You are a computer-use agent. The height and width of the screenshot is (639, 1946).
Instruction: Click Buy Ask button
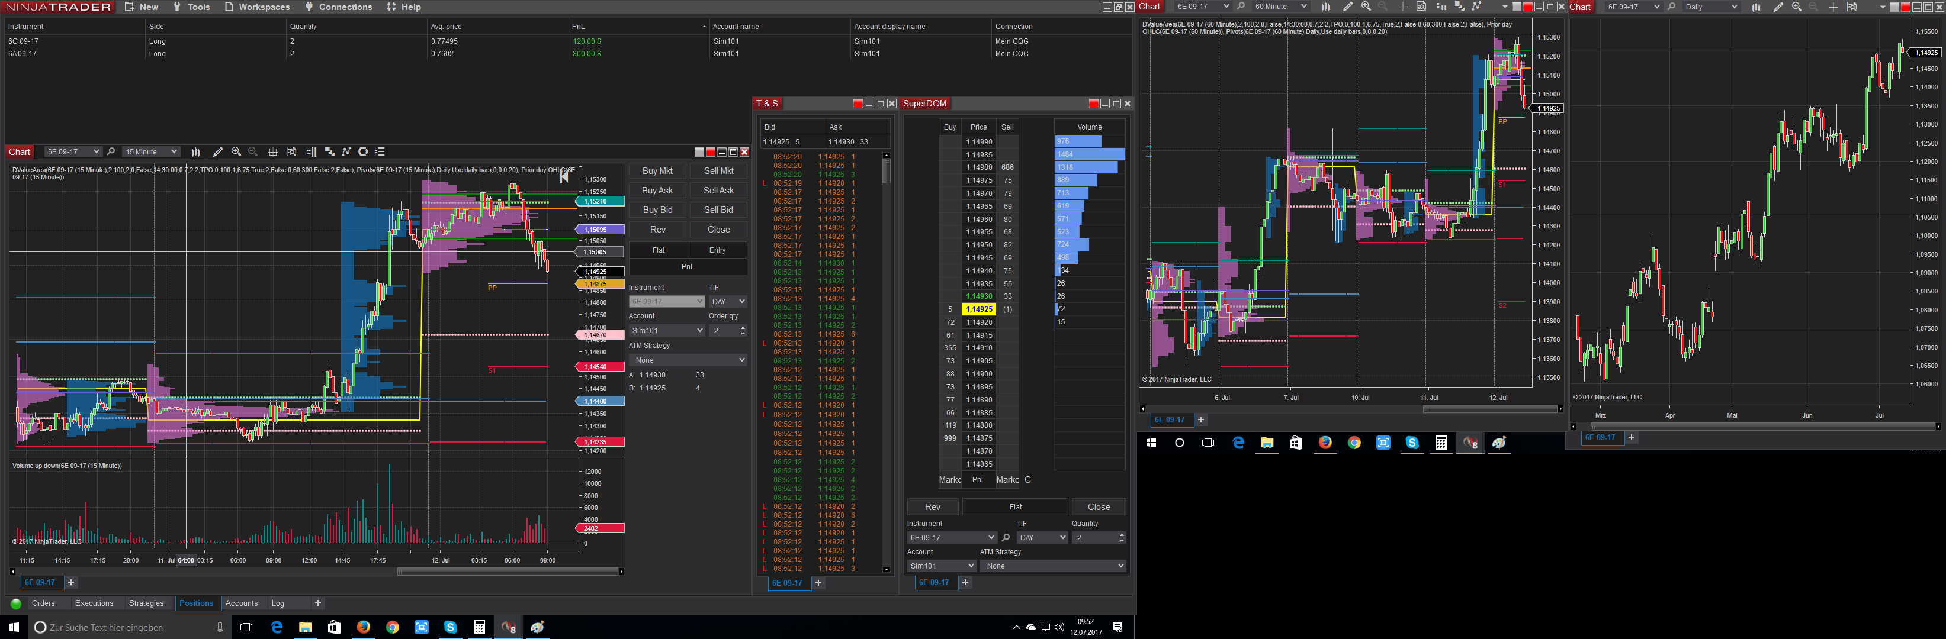pyautogui.click(x=657, y=191)
